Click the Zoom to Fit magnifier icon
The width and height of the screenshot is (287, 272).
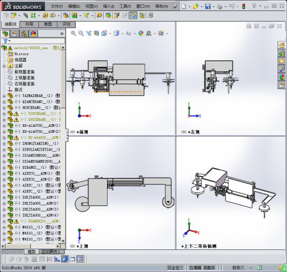(73, 33)
